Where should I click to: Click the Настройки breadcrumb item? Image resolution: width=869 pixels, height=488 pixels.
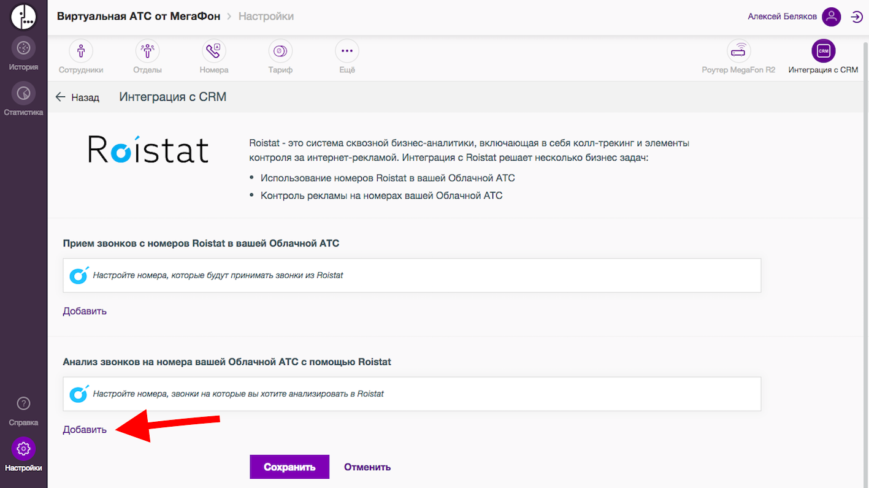pyautogui.click(x=266, y=17)
